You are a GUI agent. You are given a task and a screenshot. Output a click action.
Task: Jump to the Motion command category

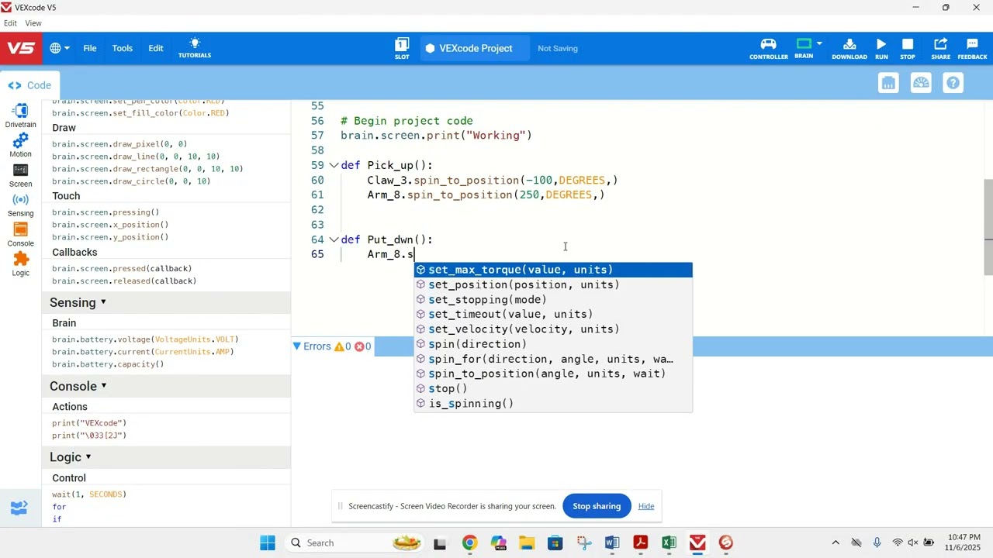pos(21,145)
